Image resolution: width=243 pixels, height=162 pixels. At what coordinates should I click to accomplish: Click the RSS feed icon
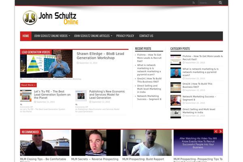tap(194, 3)
